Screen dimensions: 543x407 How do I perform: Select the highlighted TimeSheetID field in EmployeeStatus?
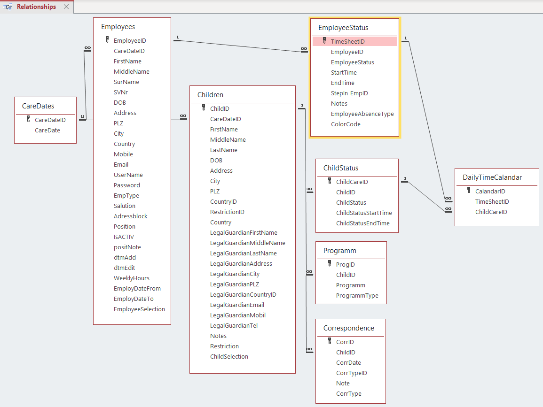click(x=354, y=41)
